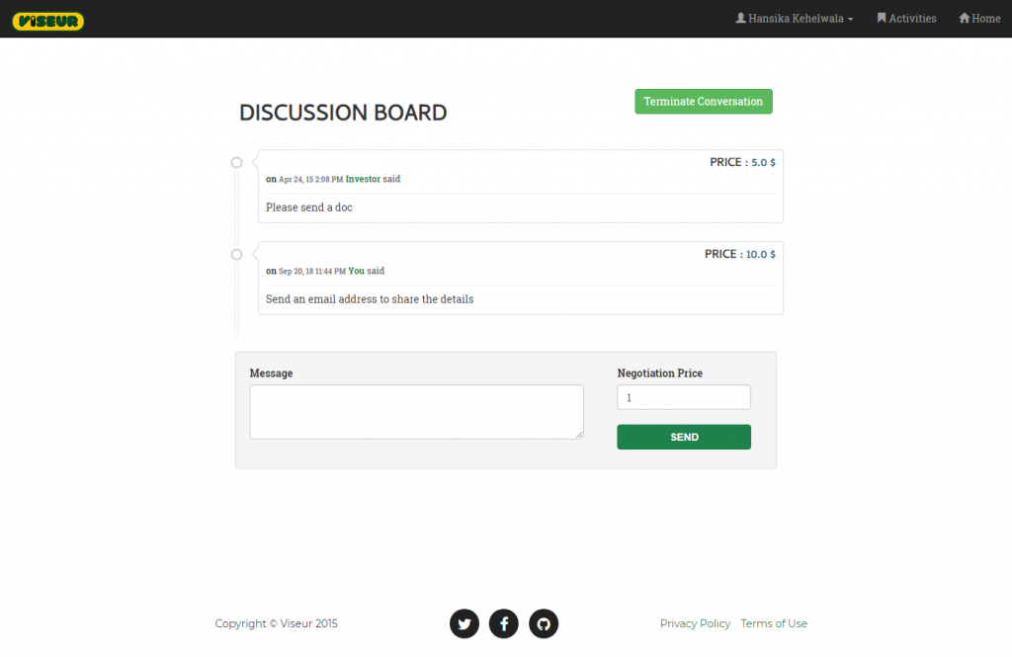Click the user profile icon in navbar
The image size is (1012, 657).
(x=740, y=18)
